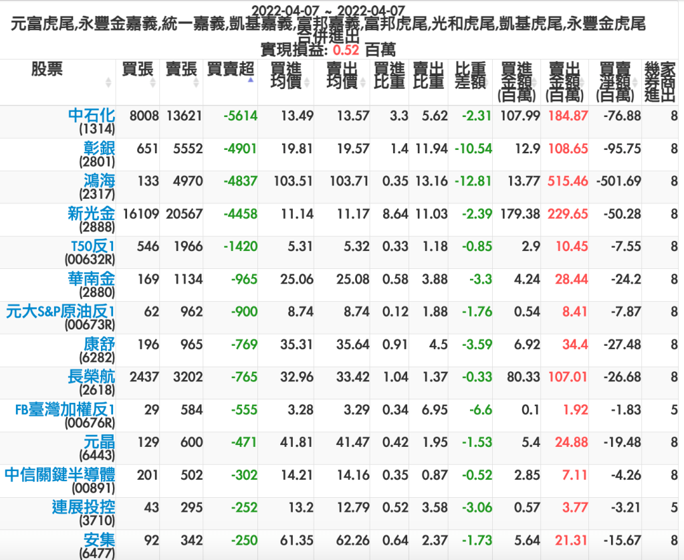Sort by 賣出金額(百萬) column header

(x=564, y=82)
